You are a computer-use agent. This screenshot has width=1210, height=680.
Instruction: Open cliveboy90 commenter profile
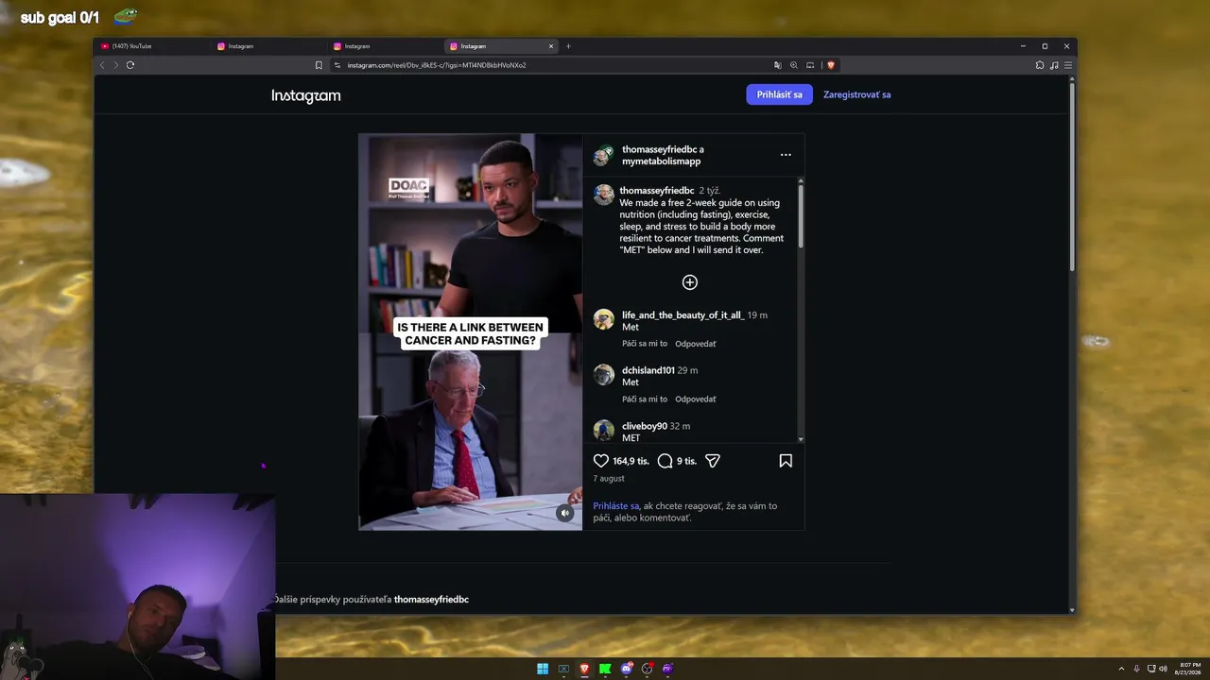pos(645,426)
